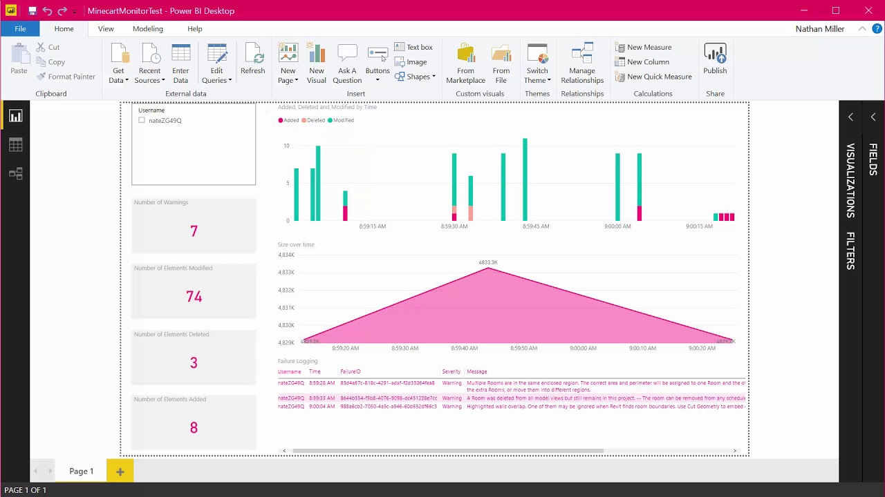Viewport: 885px width, 497px height.
Task: Click the canvas horizontal scrollbar right arrow
Action: coord(734,450)
